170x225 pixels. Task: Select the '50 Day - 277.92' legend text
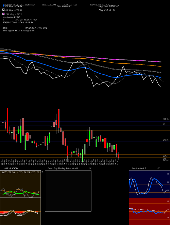pos(14,10)
